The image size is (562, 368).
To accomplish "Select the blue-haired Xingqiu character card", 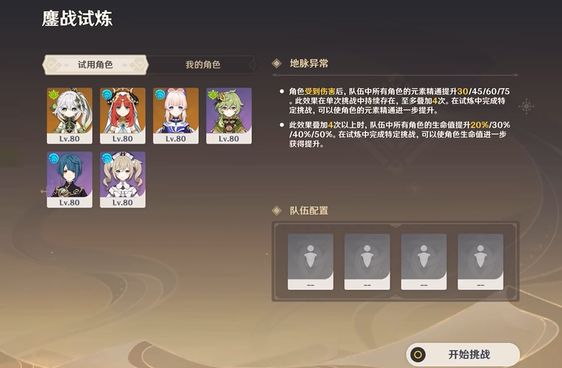I will pyautogui.click(x=69, y=179).
